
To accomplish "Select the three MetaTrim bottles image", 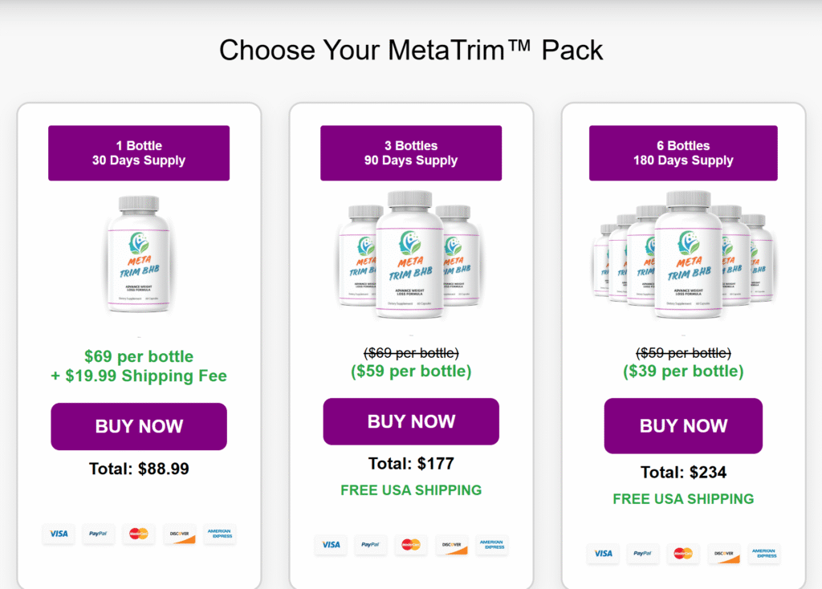I will [x=410, y=254].
